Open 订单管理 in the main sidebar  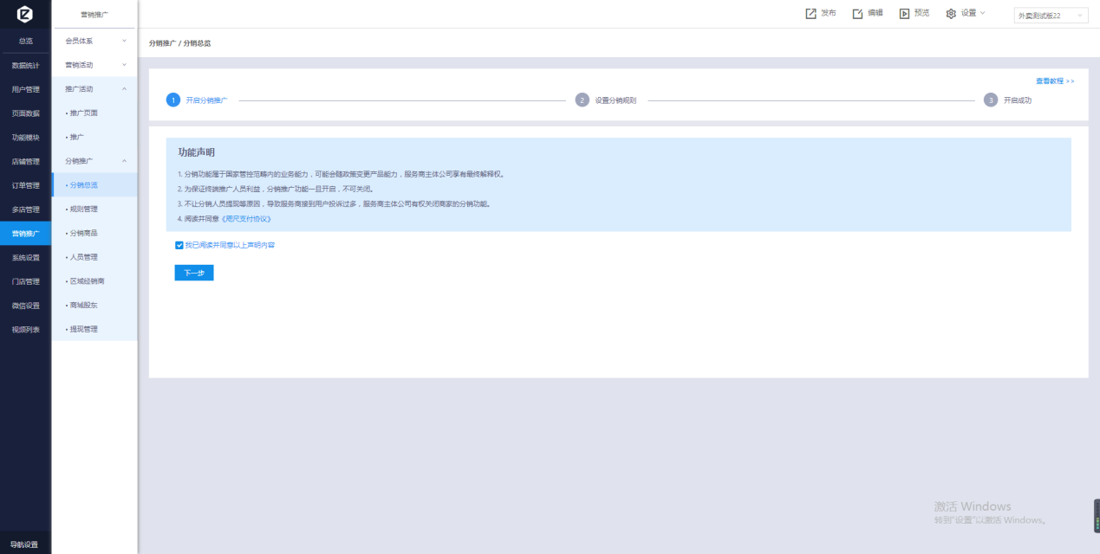(x=25, y=185)
